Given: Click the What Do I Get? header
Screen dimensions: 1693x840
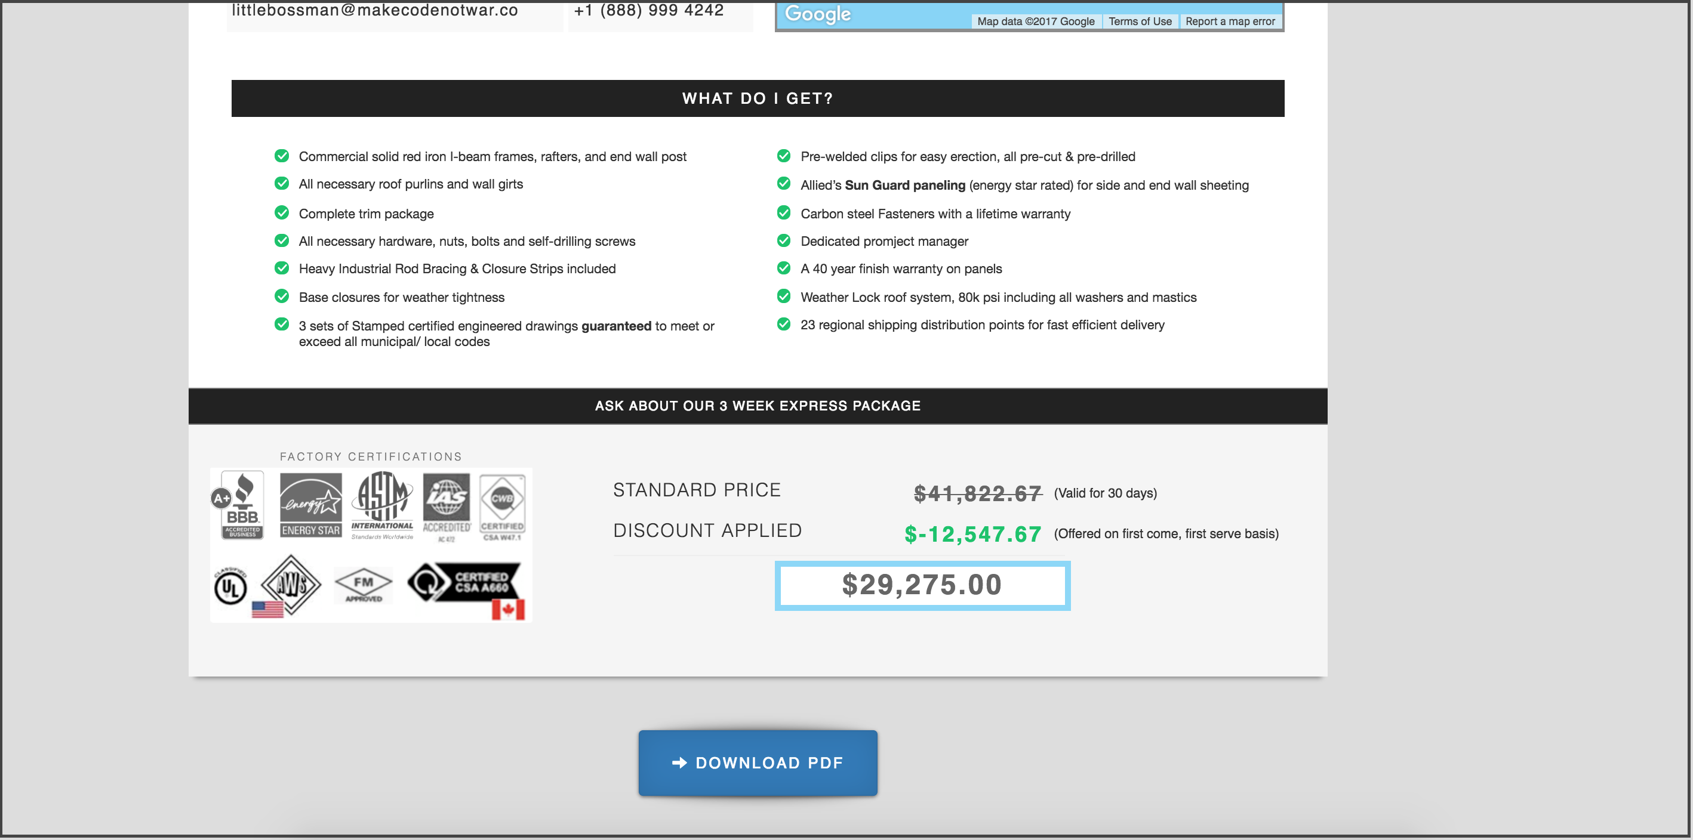Looking at the screenshot, I should pyautogui.click(x=758, y=98).
